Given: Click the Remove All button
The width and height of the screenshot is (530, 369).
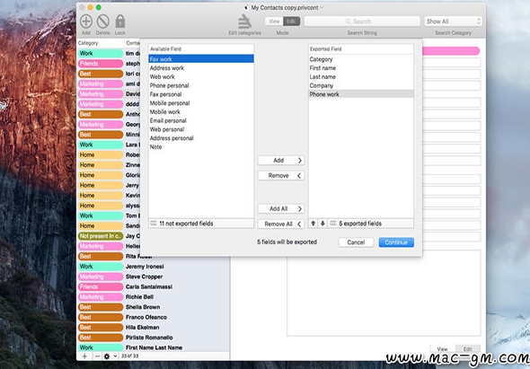Looking at the screenshot, I should pos(281,224).
